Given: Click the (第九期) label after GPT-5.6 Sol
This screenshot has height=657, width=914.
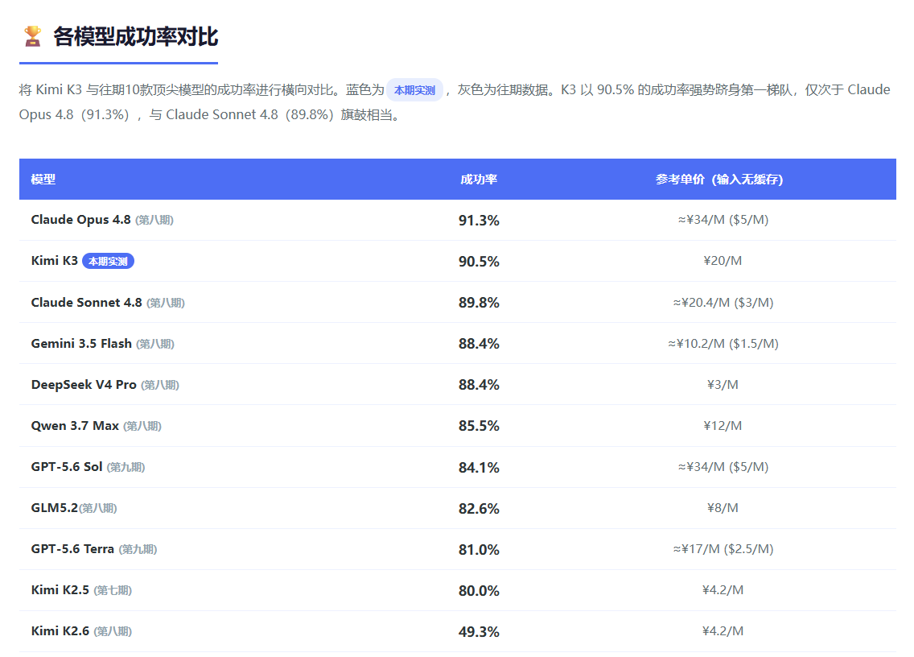Looking at the screenshot, I should 126,467.
